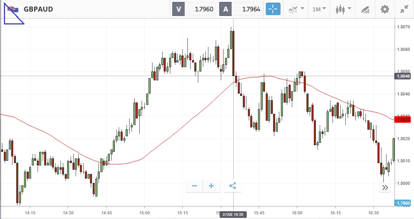Click the 07/08 15:35 time marker

tap(233, 213)
